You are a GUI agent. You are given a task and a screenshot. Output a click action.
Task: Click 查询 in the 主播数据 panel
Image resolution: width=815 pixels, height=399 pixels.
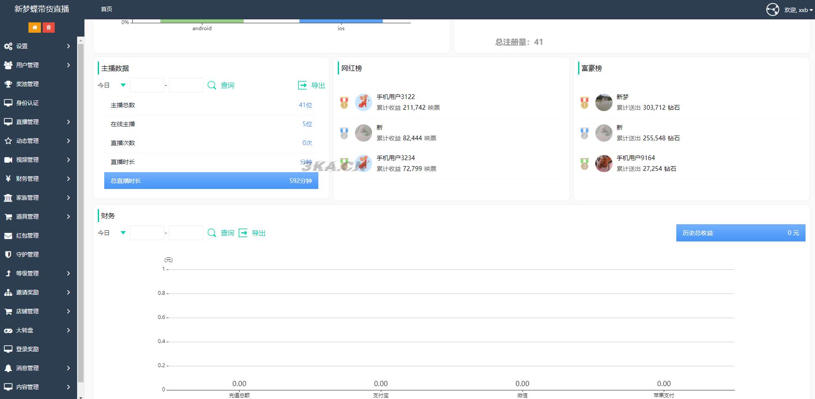227,85
